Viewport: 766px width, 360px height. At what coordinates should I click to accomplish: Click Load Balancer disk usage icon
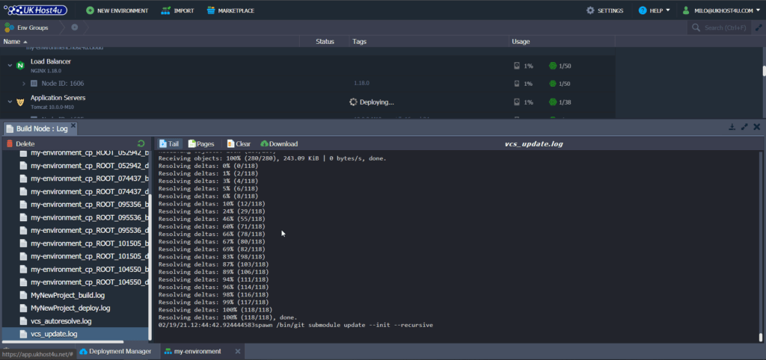[x=517, y=66]
